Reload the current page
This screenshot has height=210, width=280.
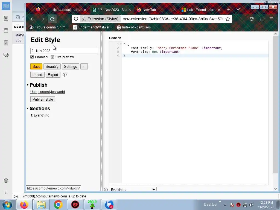(x=52, y=19)
